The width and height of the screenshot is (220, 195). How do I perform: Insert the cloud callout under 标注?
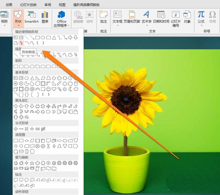[x=32, y=180]
